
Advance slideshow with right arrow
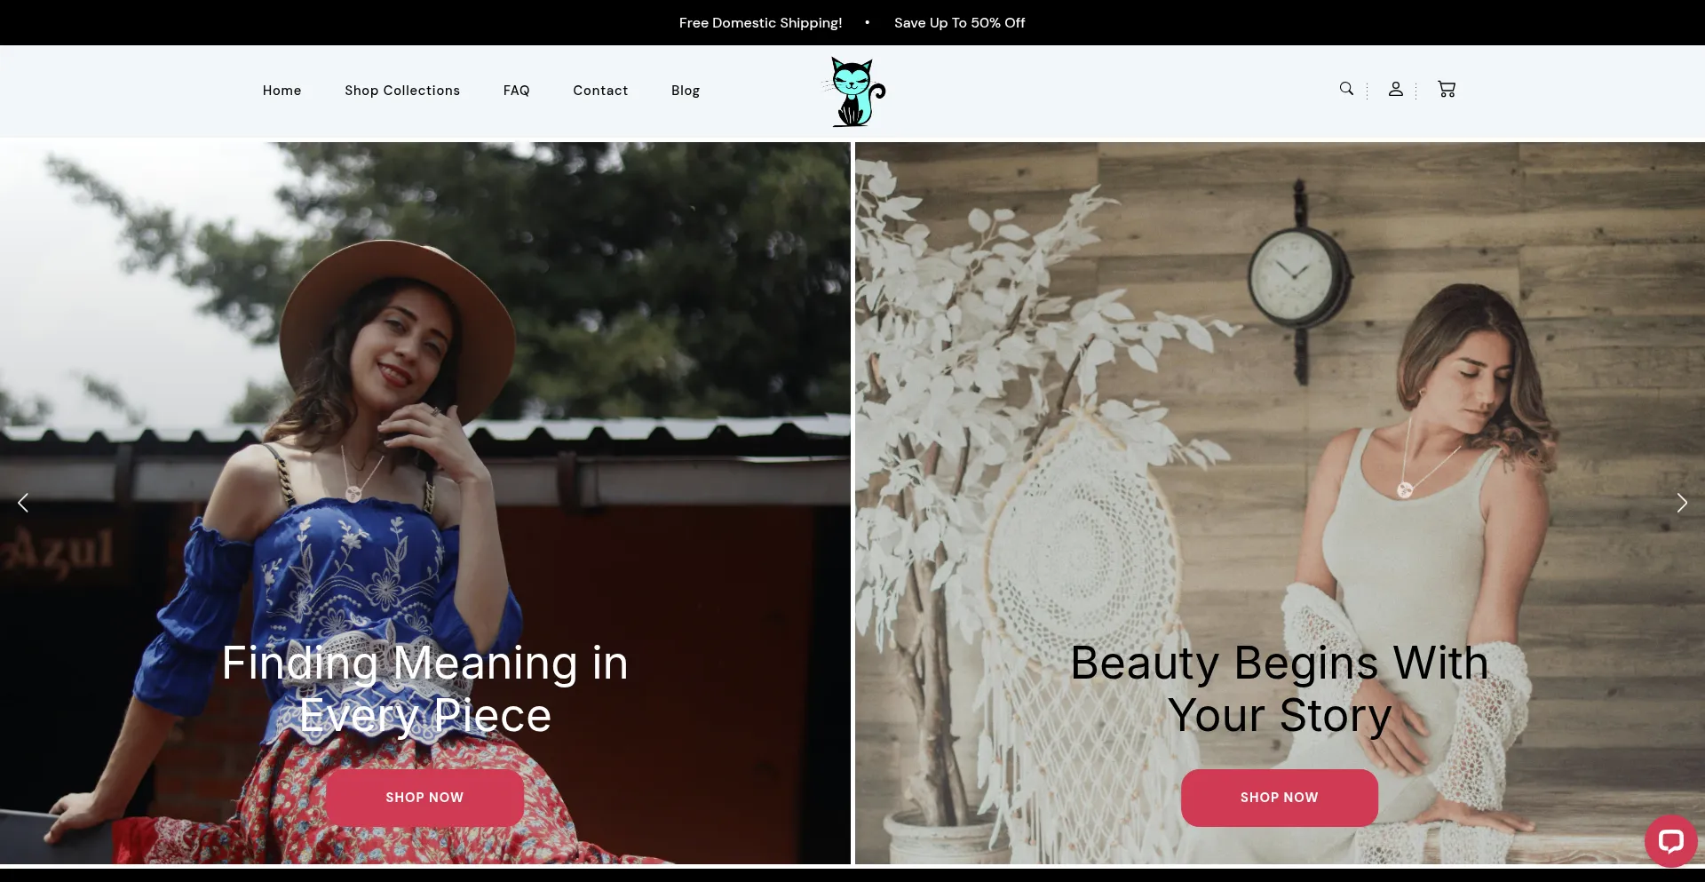click(x=1681, y=503)
